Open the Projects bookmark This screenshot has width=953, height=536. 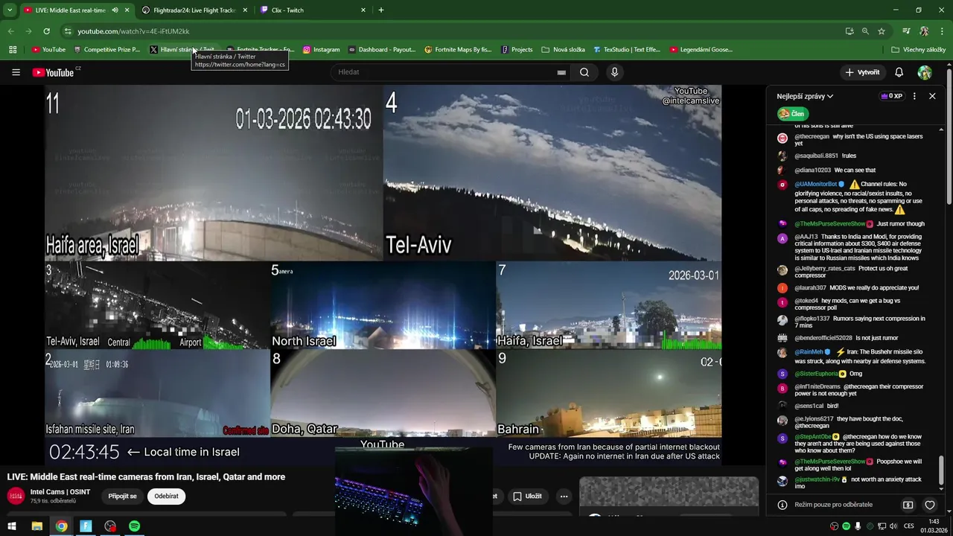pos(517,50)
